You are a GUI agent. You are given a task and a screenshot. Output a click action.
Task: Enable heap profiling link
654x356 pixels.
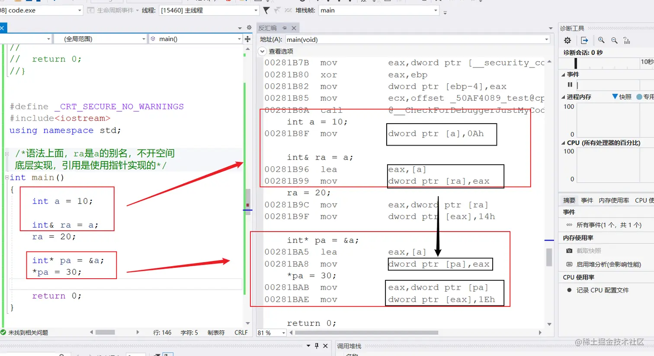point(609,264)
